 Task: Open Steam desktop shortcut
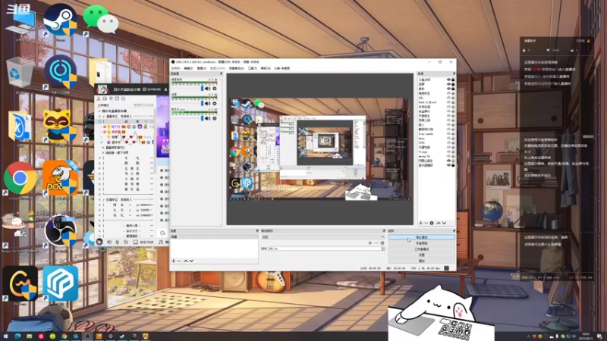[x=60, y=21]
